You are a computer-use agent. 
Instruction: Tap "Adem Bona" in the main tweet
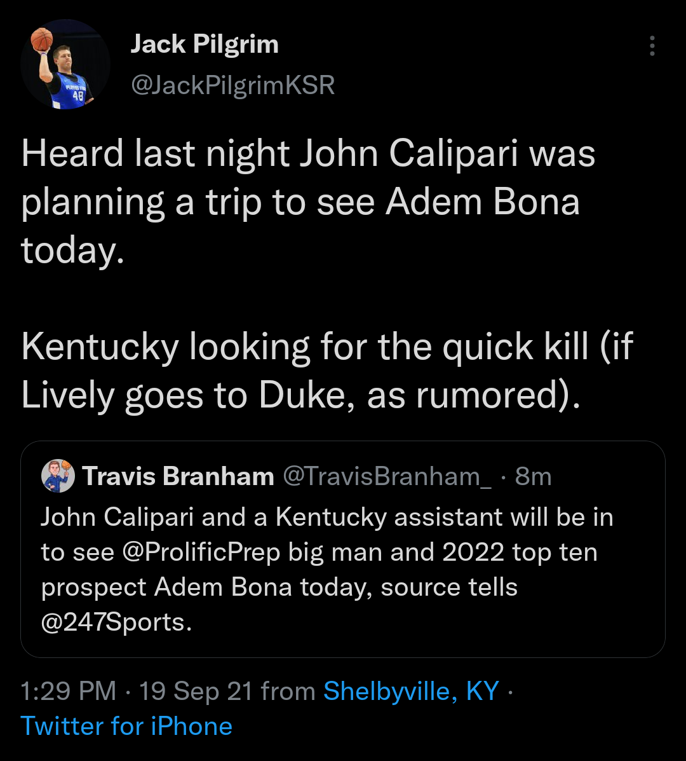click(483, 202)
